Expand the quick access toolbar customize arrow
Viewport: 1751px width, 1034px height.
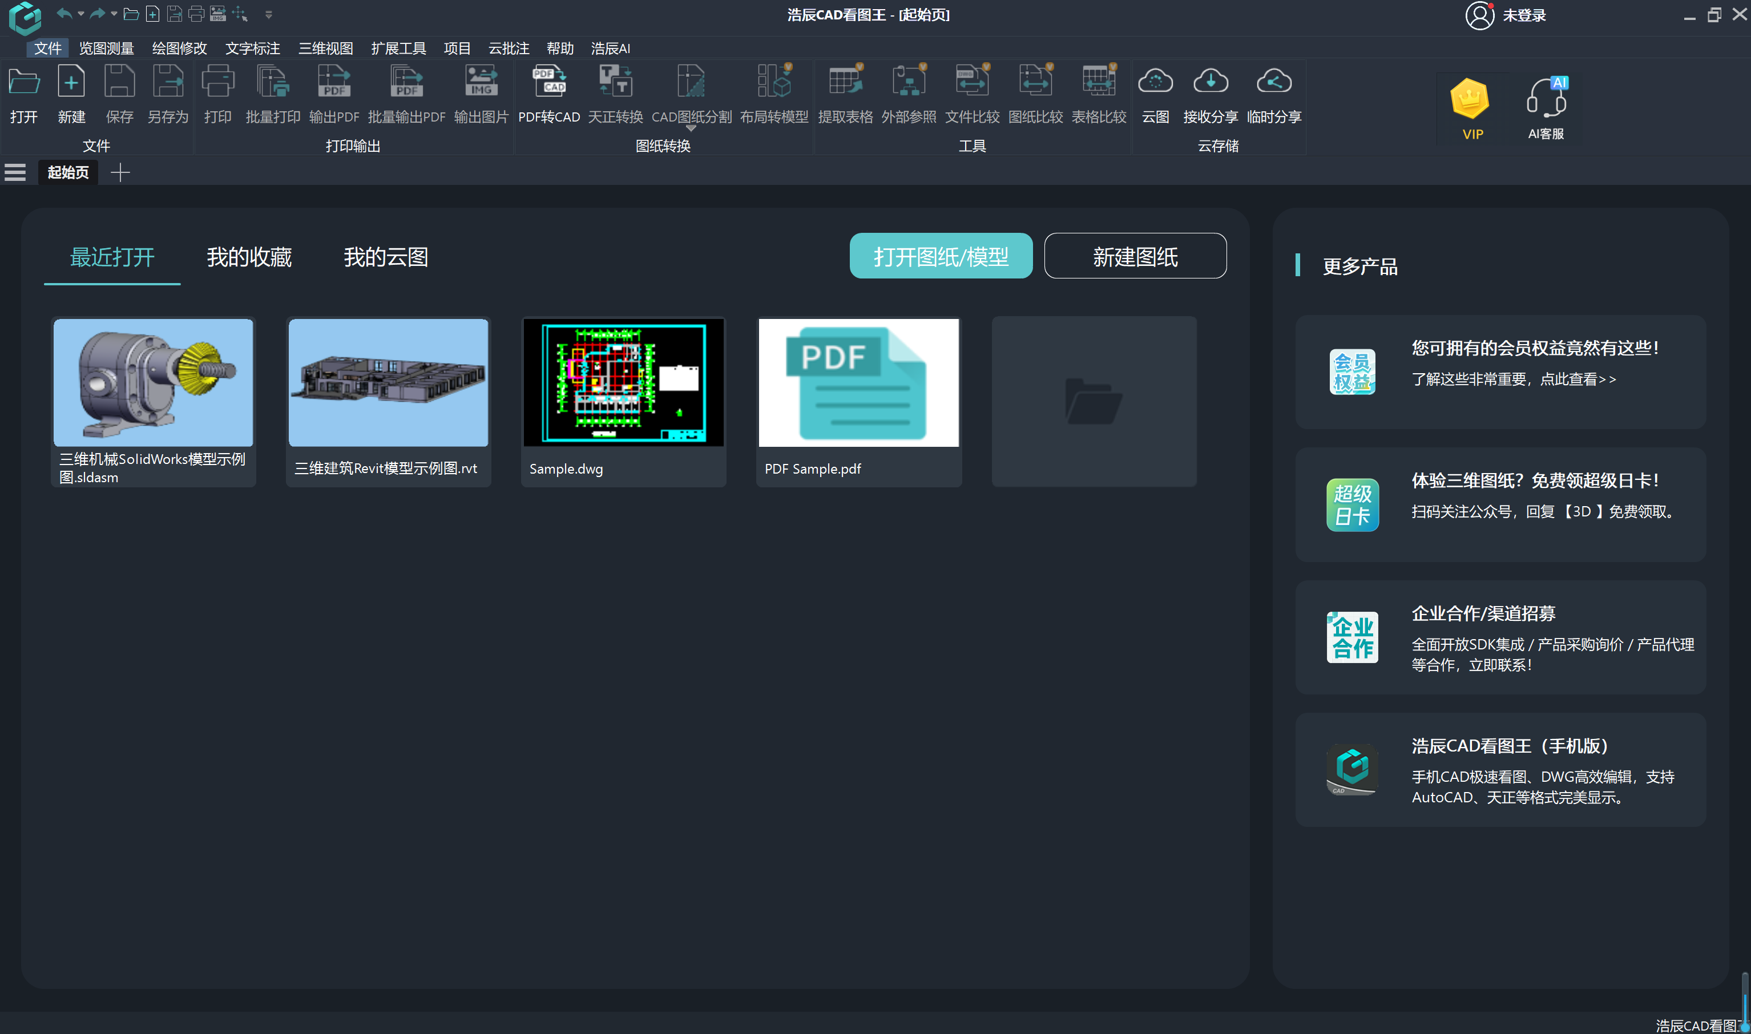click(268, 14)
